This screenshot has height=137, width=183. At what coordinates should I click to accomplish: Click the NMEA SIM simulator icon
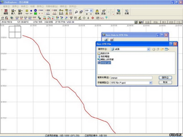(x=71, y=18)
